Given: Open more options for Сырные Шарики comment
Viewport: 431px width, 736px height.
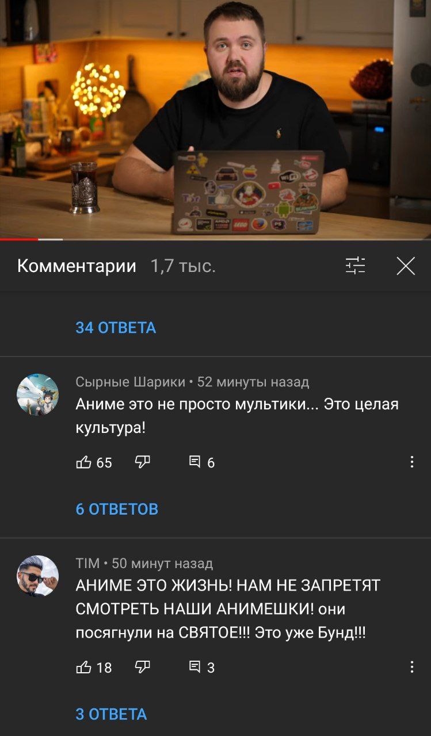Looking at the screenshot, I should [x=411, y=462].
